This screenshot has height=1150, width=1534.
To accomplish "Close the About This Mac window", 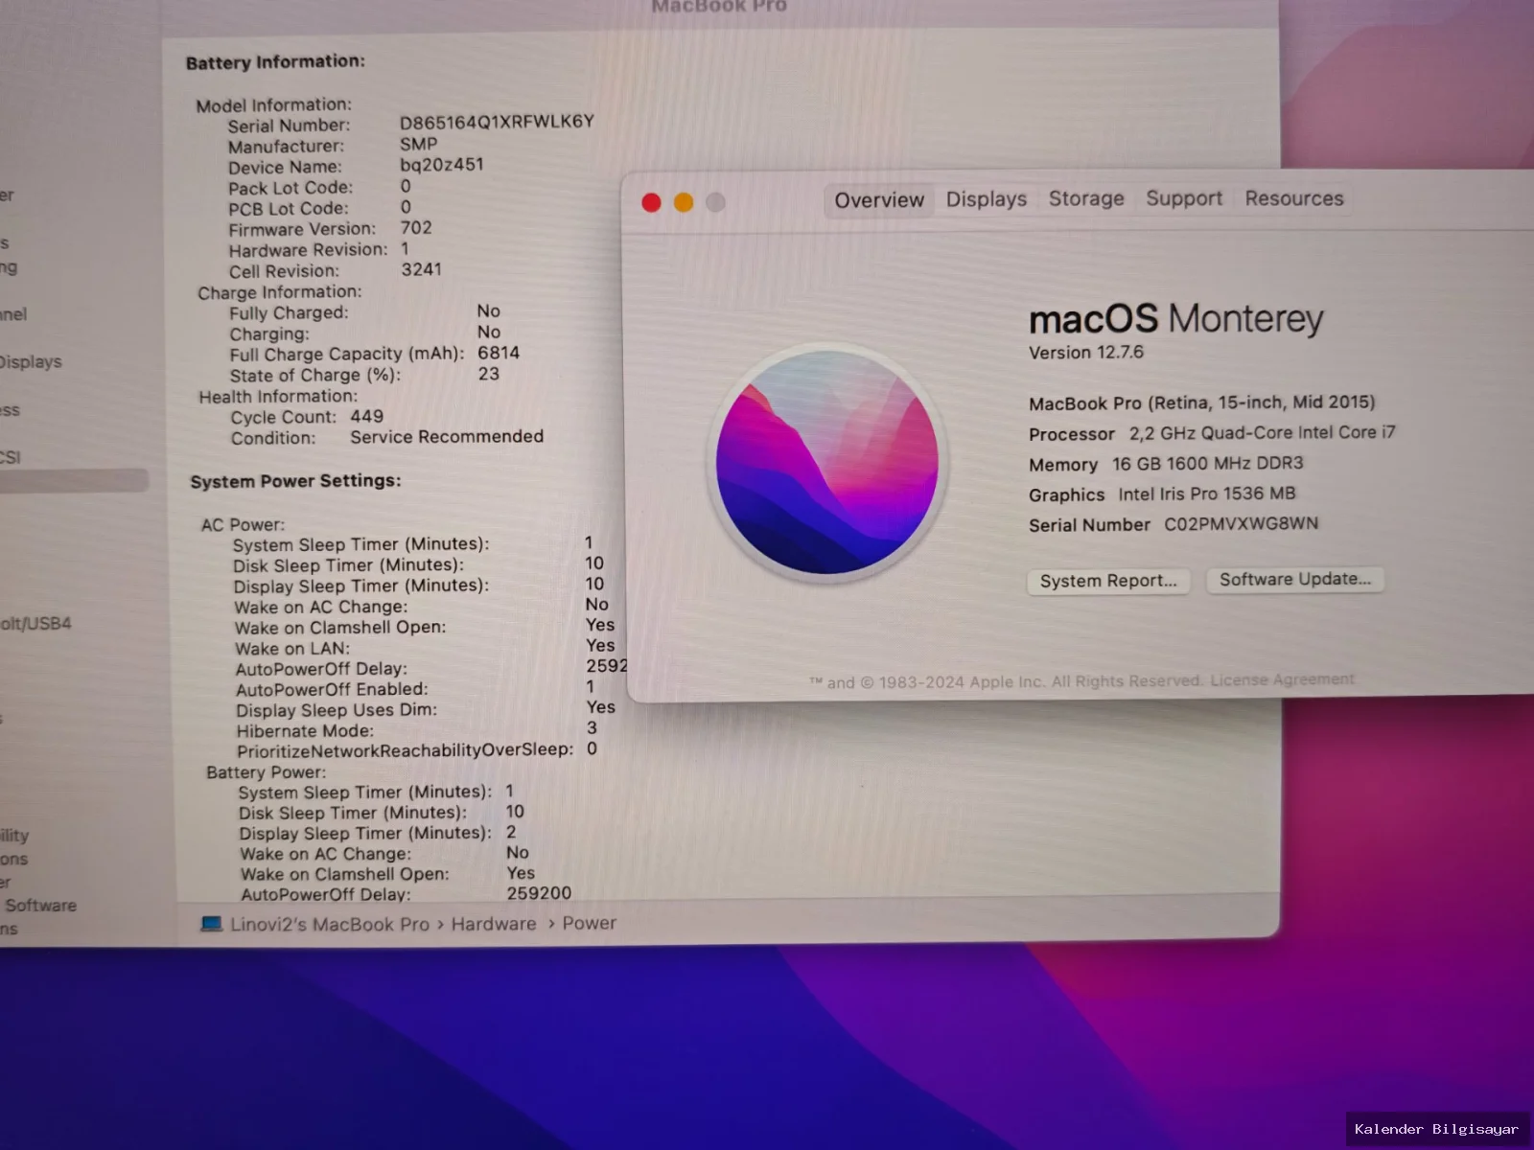I will click(651, 202).
